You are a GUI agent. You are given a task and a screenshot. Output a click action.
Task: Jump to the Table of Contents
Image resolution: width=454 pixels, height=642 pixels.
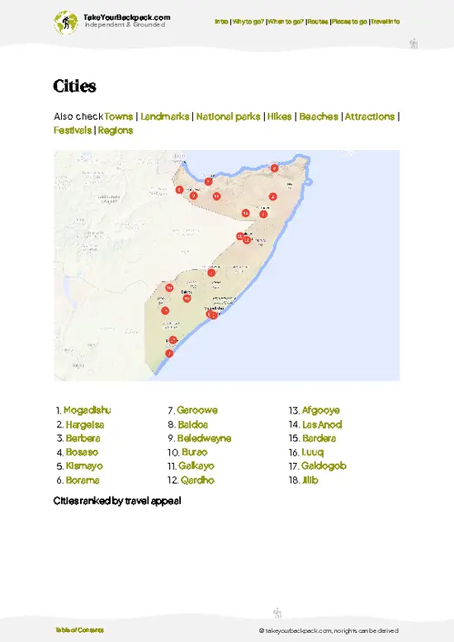click(79, 630)
